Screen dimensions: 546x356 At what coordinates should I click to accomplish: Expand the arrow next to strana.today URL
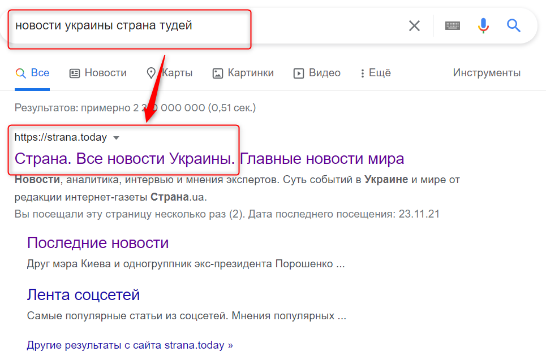[117, 138]
